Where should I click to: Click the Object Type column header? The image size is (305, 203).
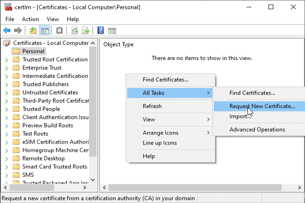[x=119, y=44]
